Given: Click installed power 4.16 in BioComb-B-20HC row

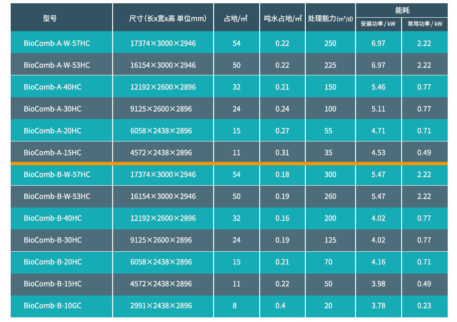Looking at the screenshot, I should (x=378, y=262).
